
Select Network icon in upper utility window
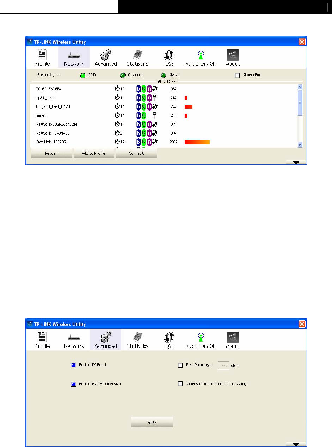coord(74,58)
